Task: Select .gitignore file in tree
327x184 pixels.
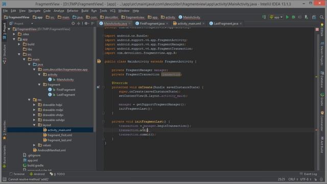Action: click(x=34, y=155)
